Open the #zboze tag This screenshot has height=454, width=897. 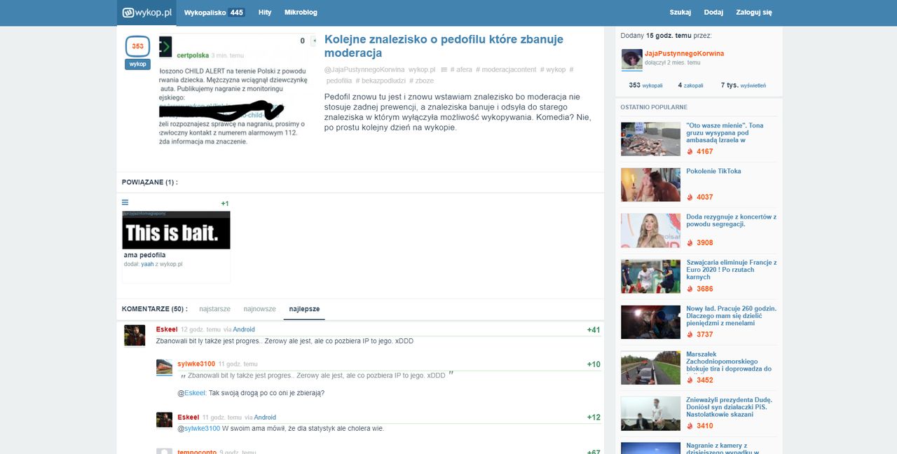(x=422, y=81)
